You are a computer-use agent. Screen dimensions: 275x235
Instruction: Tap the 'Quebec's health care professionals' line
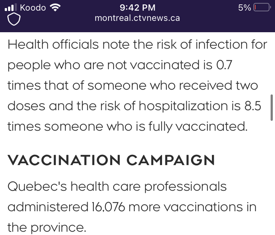117,187
